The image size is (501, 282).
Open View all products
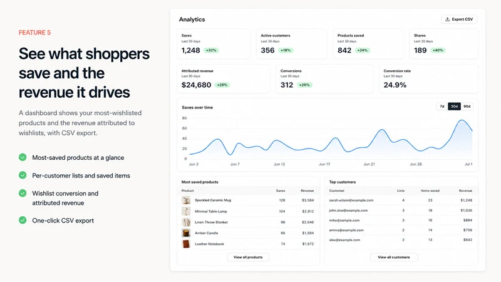click(248, 257)
